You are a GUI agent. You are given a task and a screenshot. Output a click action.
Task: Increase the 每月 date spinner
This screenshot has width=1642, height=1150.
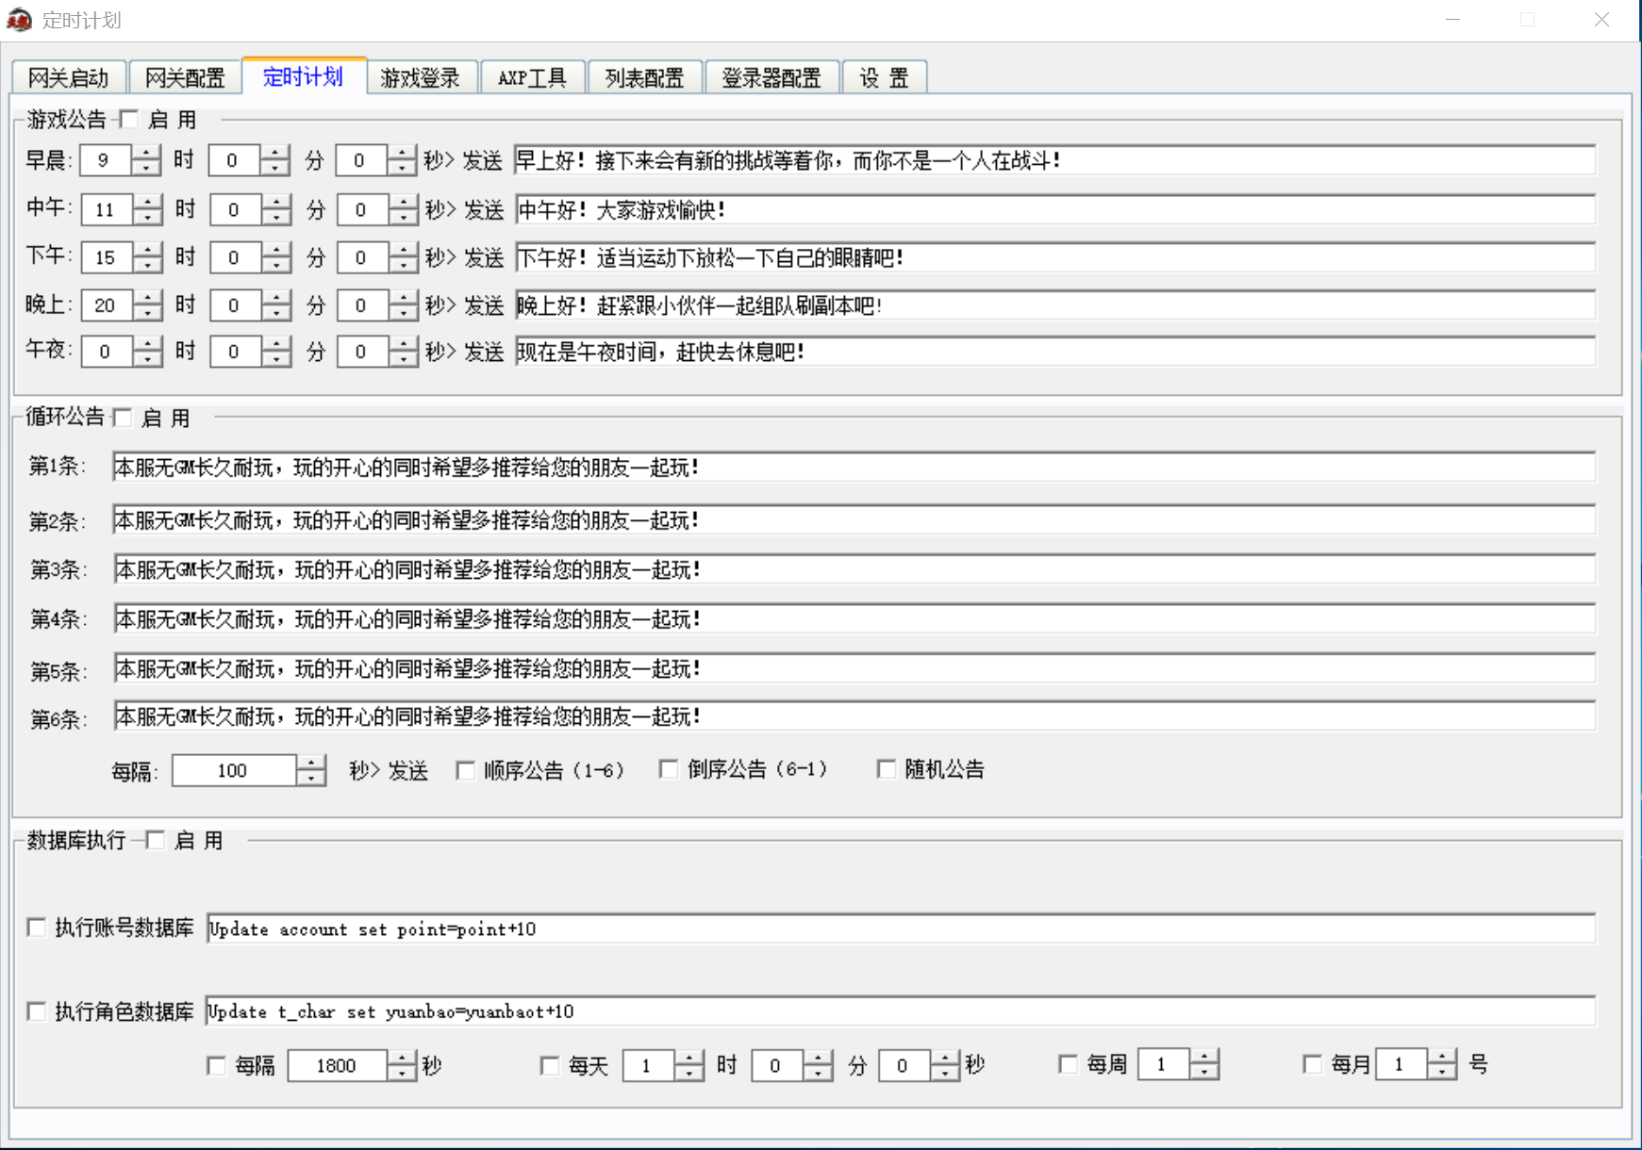(1442, 1057)
